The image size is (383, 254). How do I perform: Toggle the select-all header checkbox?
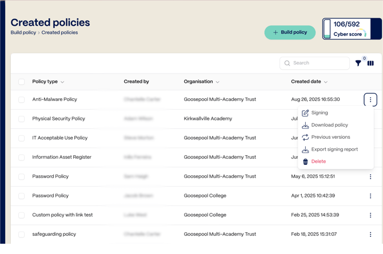22,82
